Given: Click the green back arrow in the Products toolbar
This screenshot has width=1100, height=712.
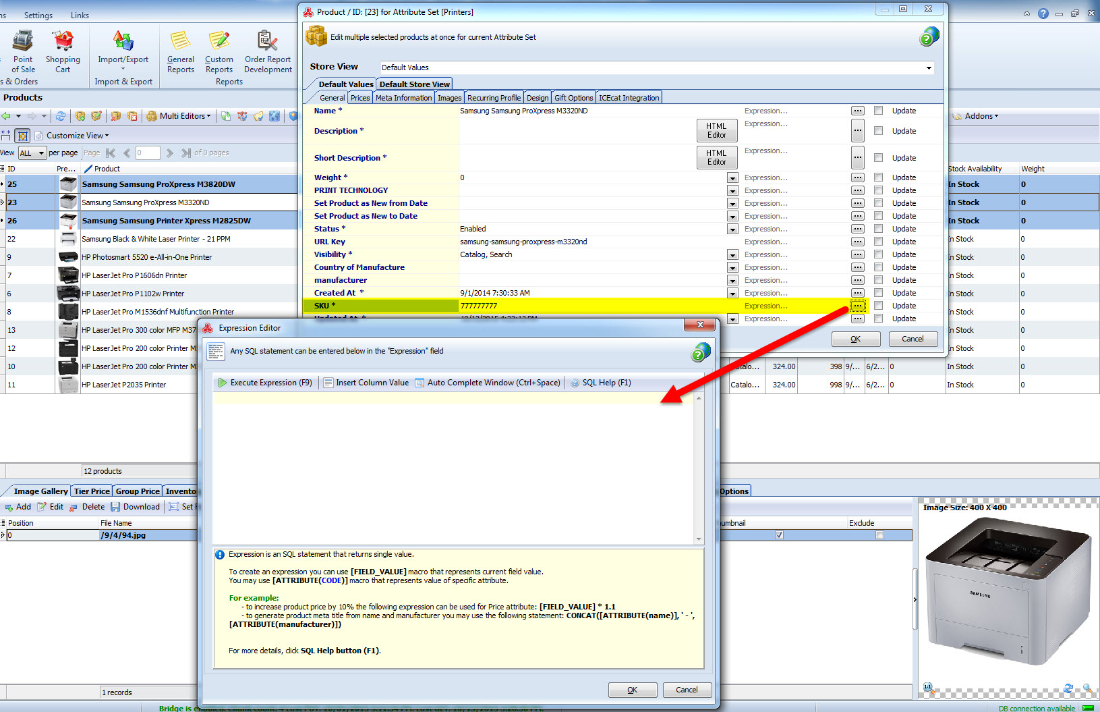Looking at the screenshot, I should [6, 116].
